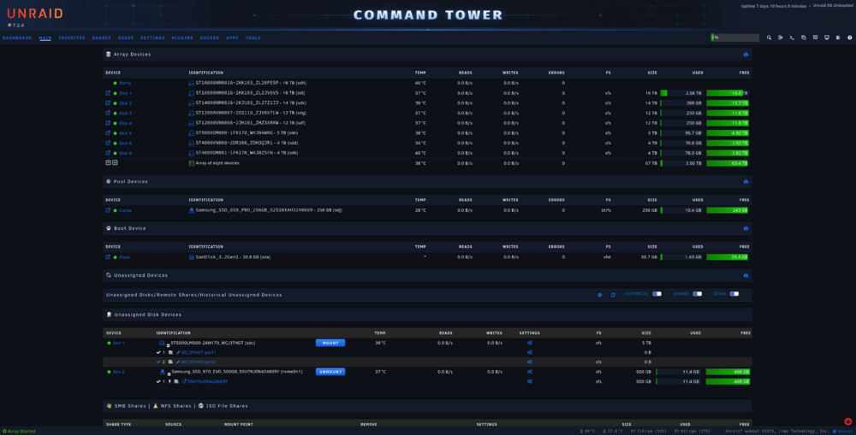Open the Favorites menu
The image size is (856, 435).
click(x=72, y=38)
